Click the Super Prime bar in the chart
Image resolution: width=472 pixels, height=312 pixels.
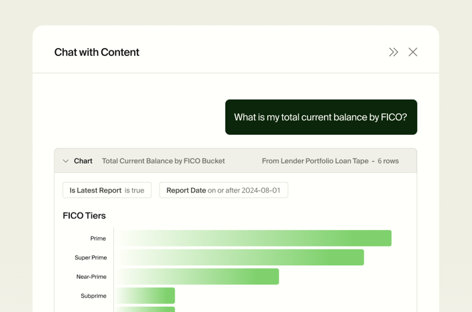(x=239, y=257)
